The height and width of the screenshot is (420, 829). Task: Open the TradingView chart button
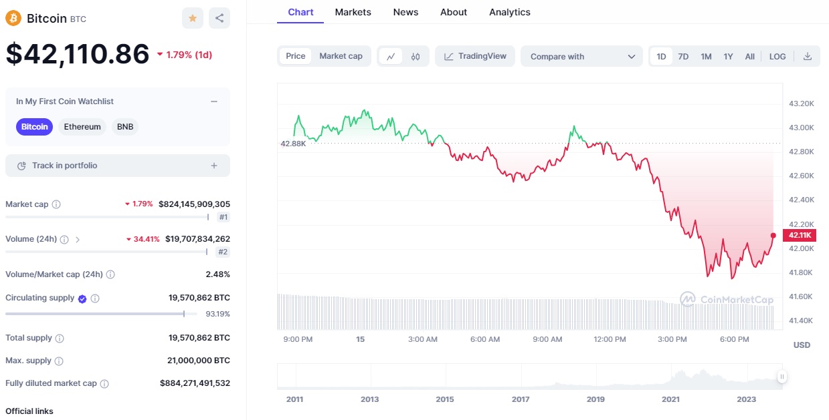(x=475, y=57)
